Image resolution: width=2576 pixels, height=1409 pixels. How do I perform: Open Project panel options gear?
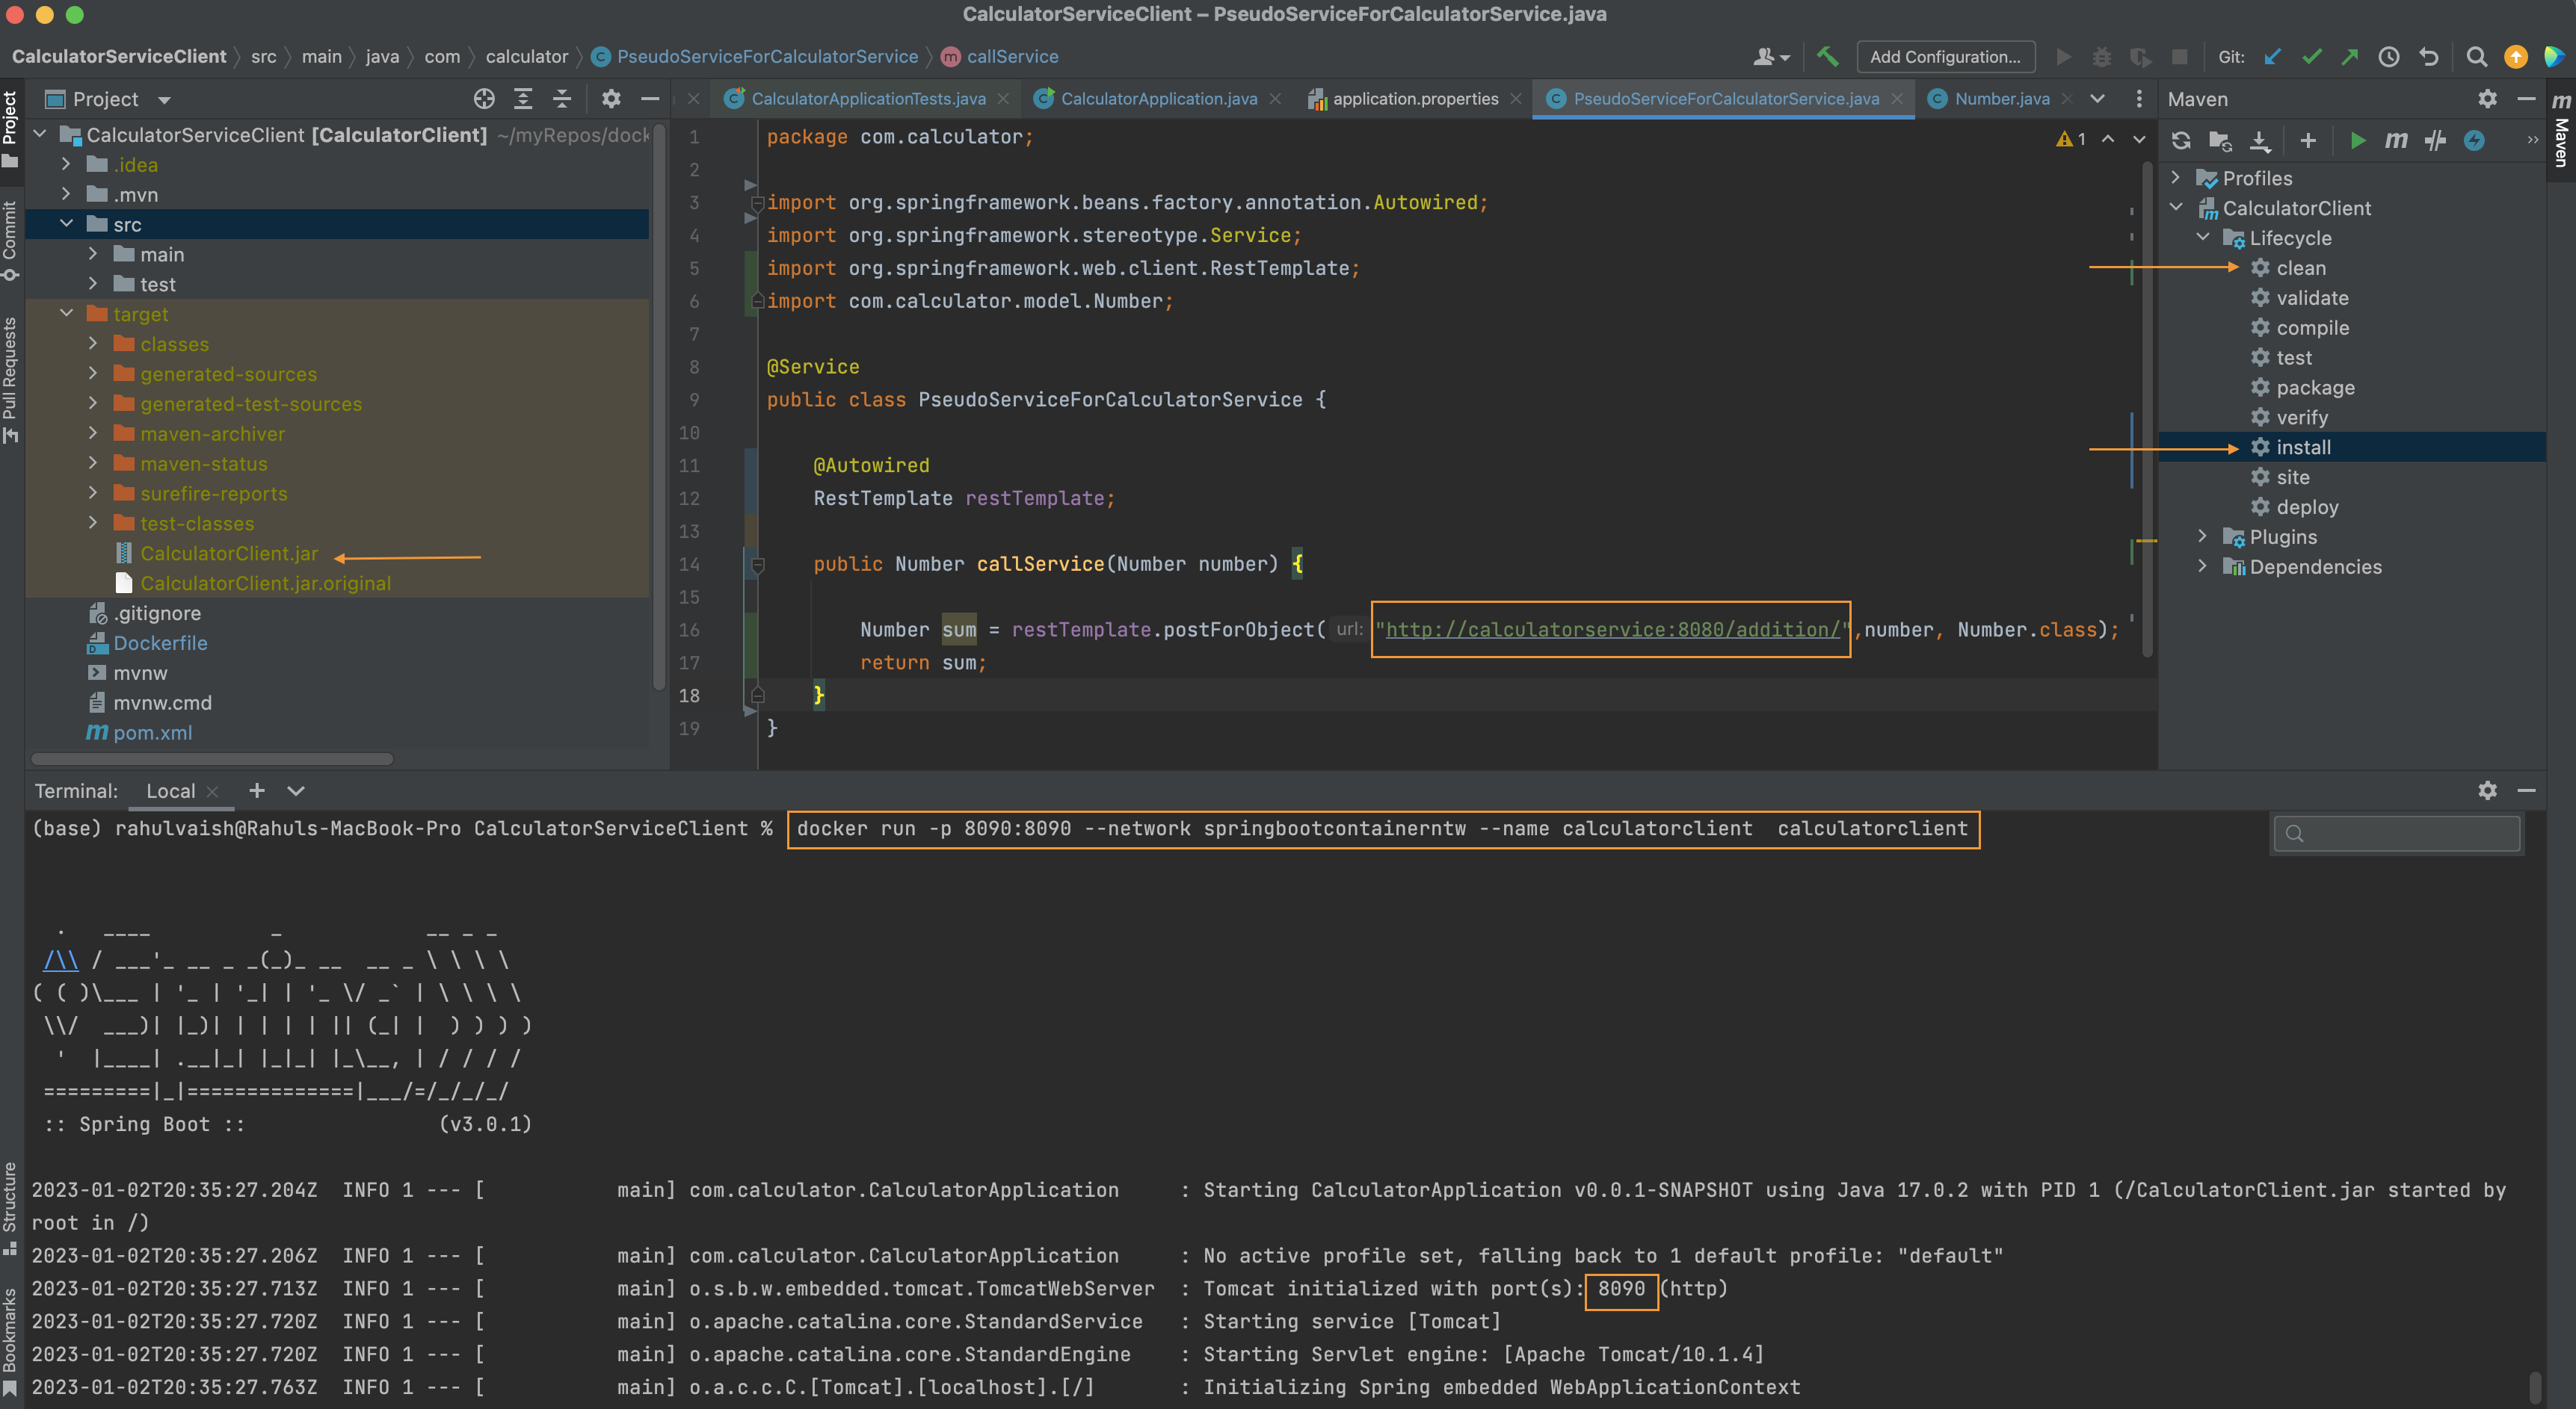[611, 99]
